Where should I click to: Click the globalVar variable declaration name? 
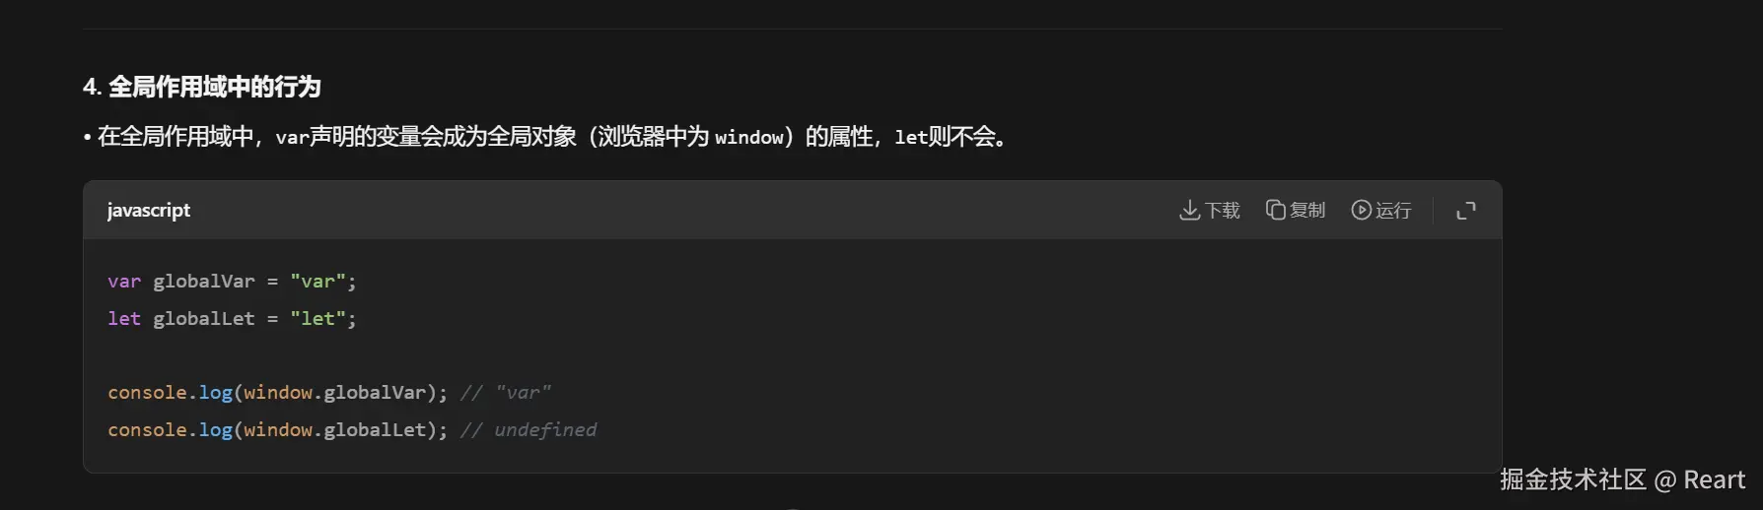coord(204,282)
